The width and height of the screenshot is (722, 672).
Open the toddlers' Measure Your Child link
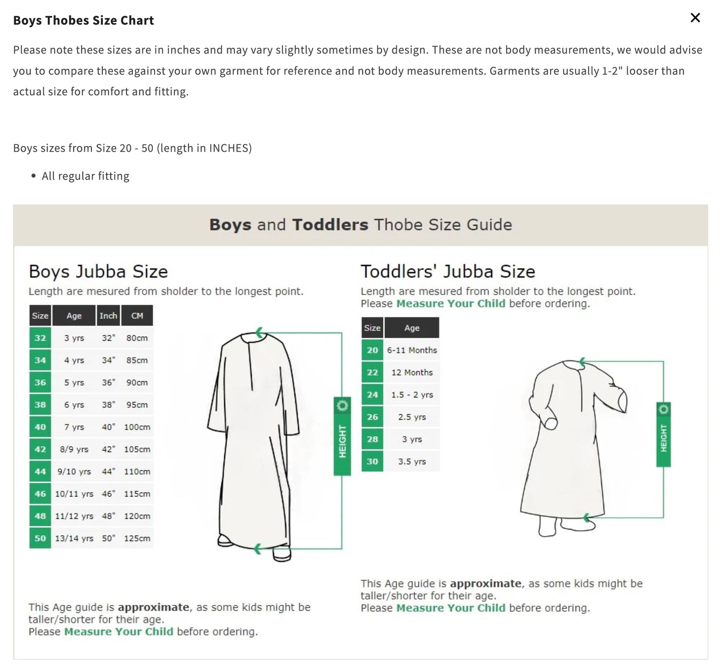[450, 607]
